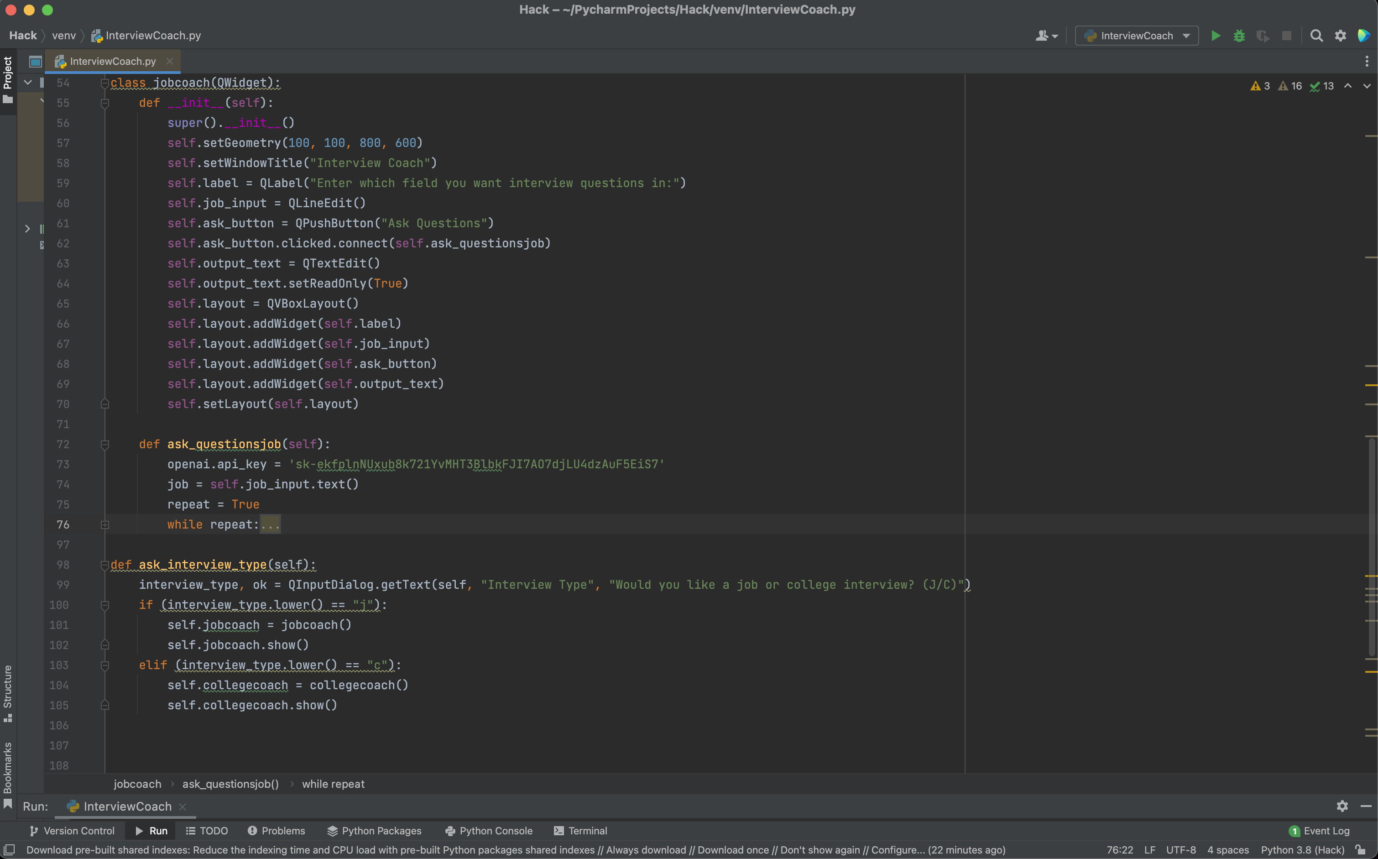Viewport: 1378px width, 859px height.
Task: Collapse the ask_questionsjob method fold
Action: pos(104,444)
